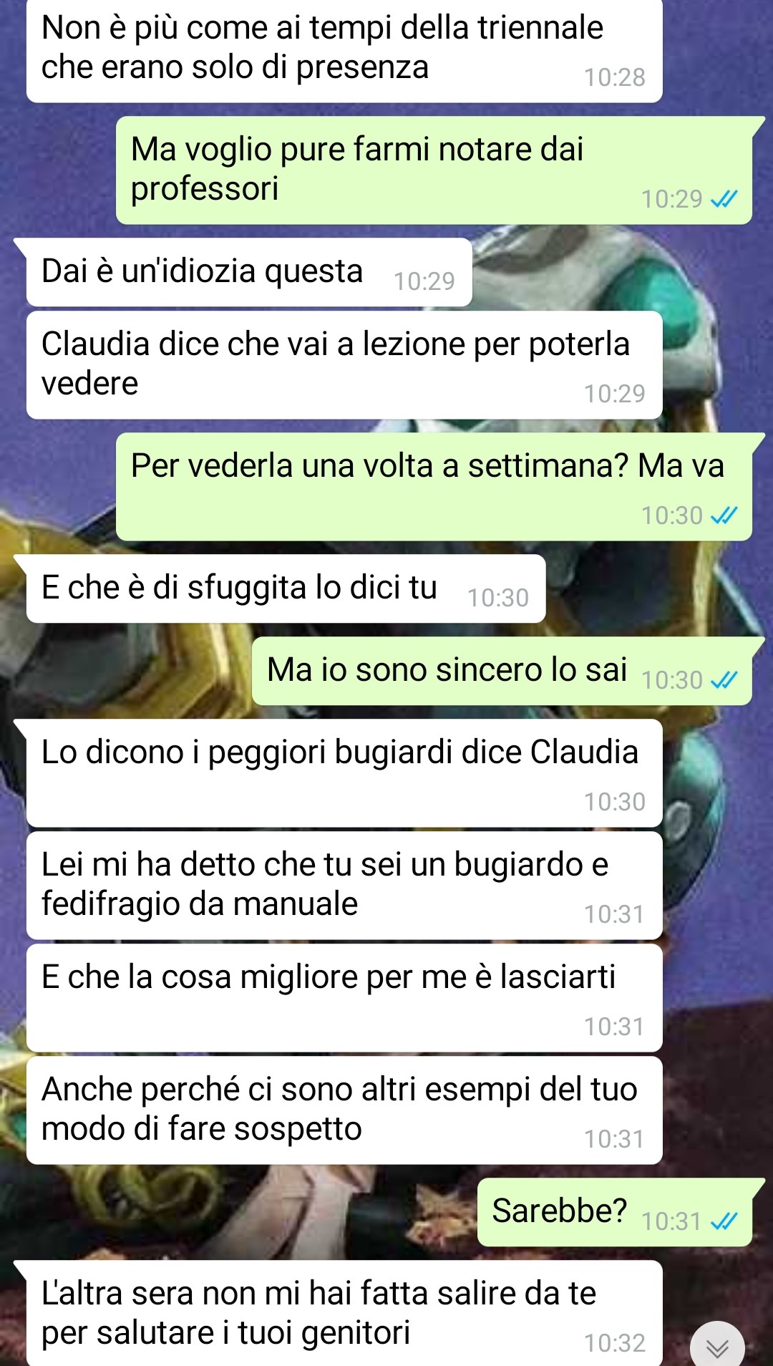
Task: Select message 'Lo dicono i peggiori bugiardi dice Claudia'
Action: tap(344, 773)
